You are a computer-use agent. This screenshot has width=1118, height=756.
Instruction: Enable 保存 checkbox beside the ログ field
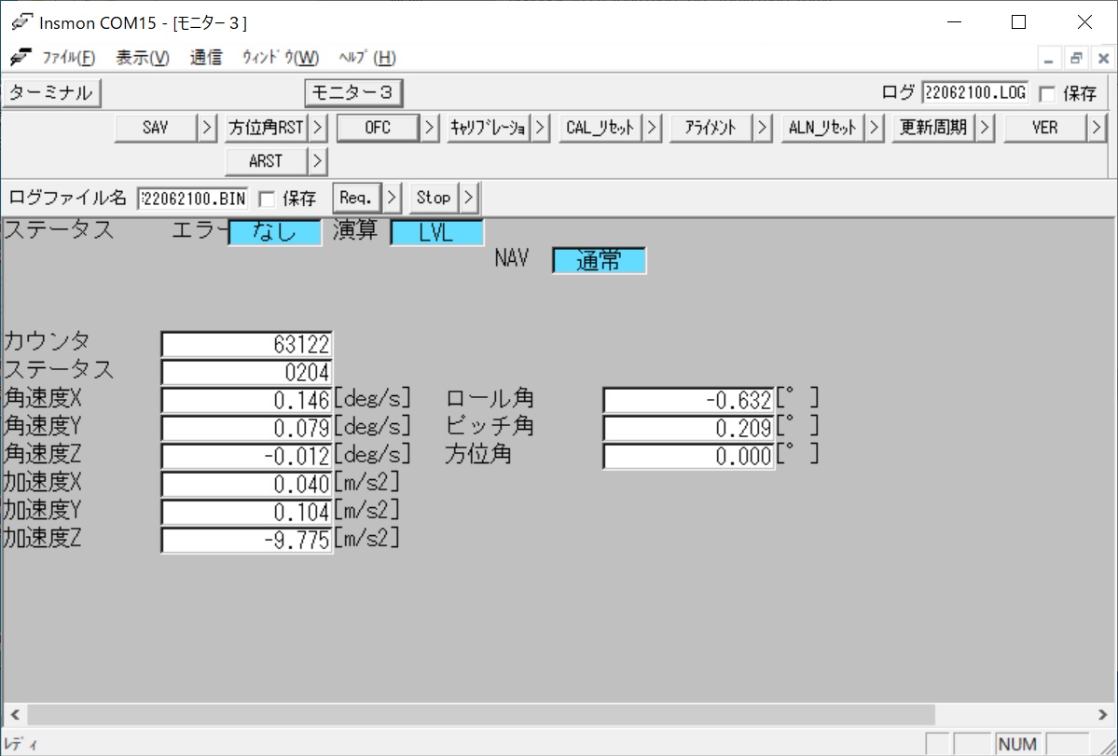[x=1047, y=93]
